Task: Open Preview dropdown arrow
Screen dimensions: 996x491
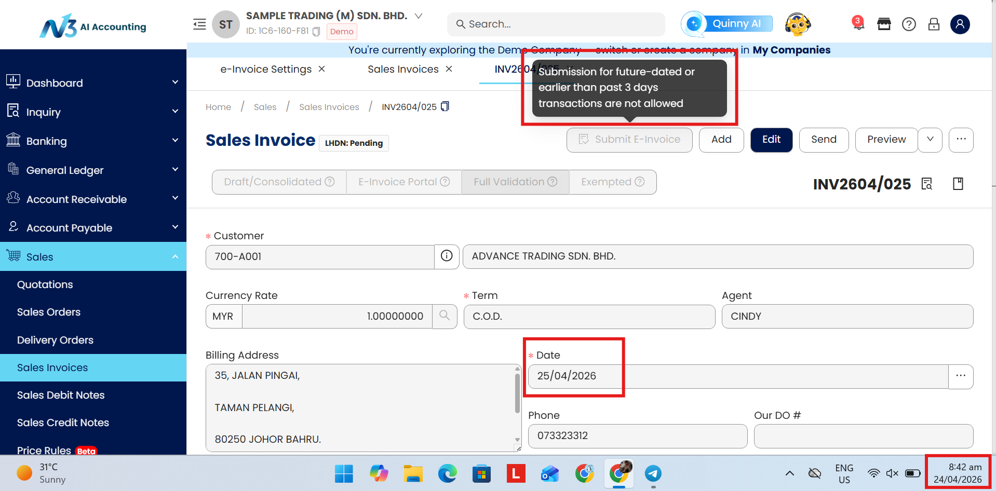Action: coord(930,140)
